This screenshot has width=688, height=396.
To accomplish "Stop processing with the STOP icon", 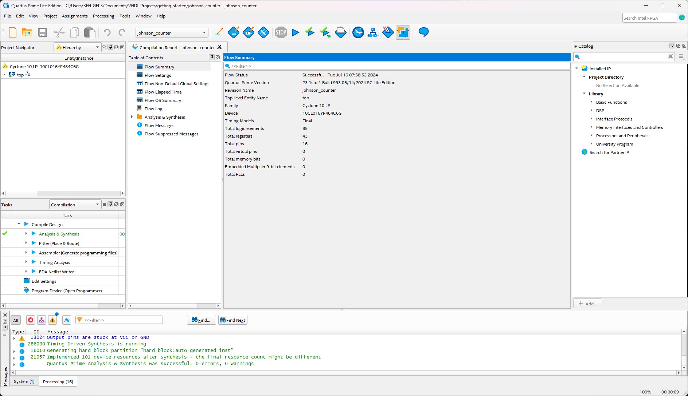I will tap(281, 33).
